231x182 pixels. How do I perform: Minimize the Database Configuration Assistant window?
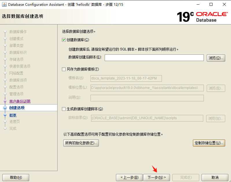pyautogui.click(x=198, y=4)
